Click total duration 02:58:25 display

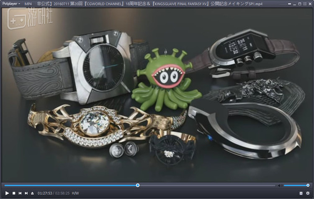coord(62,193)
